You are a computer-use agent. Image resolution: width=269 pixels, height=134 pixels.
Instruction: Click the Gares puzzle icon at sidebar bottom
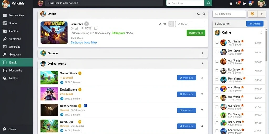coord(5,129)
